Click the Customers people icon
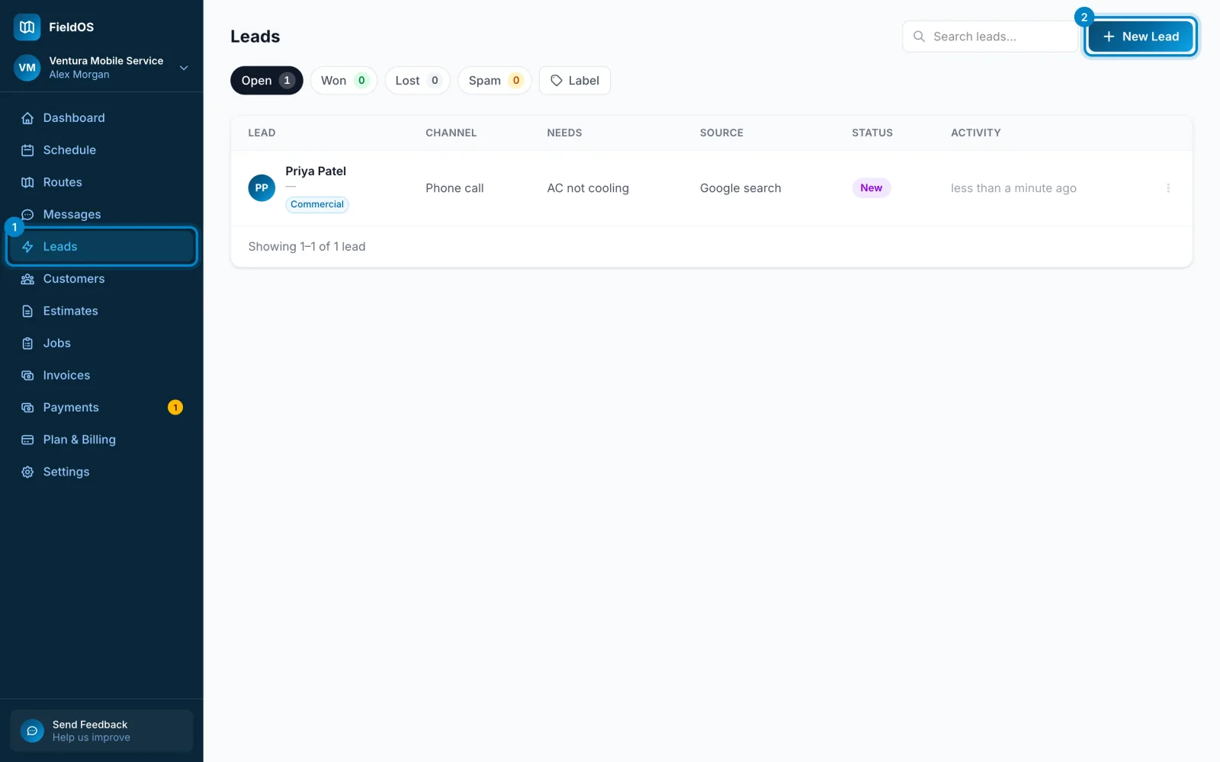The width and height of the screenshot is (1220, 762). click(27, 279)
